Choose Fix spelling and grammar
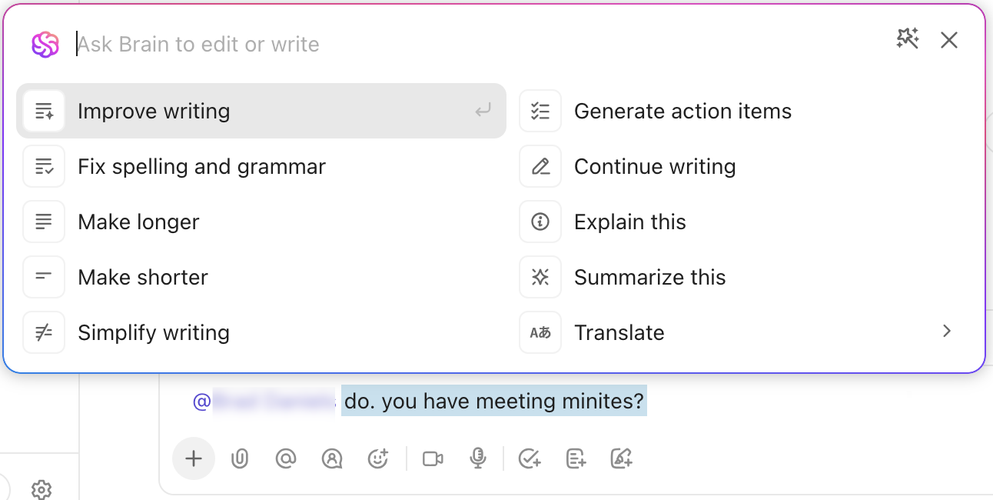 tap(201, 167)
